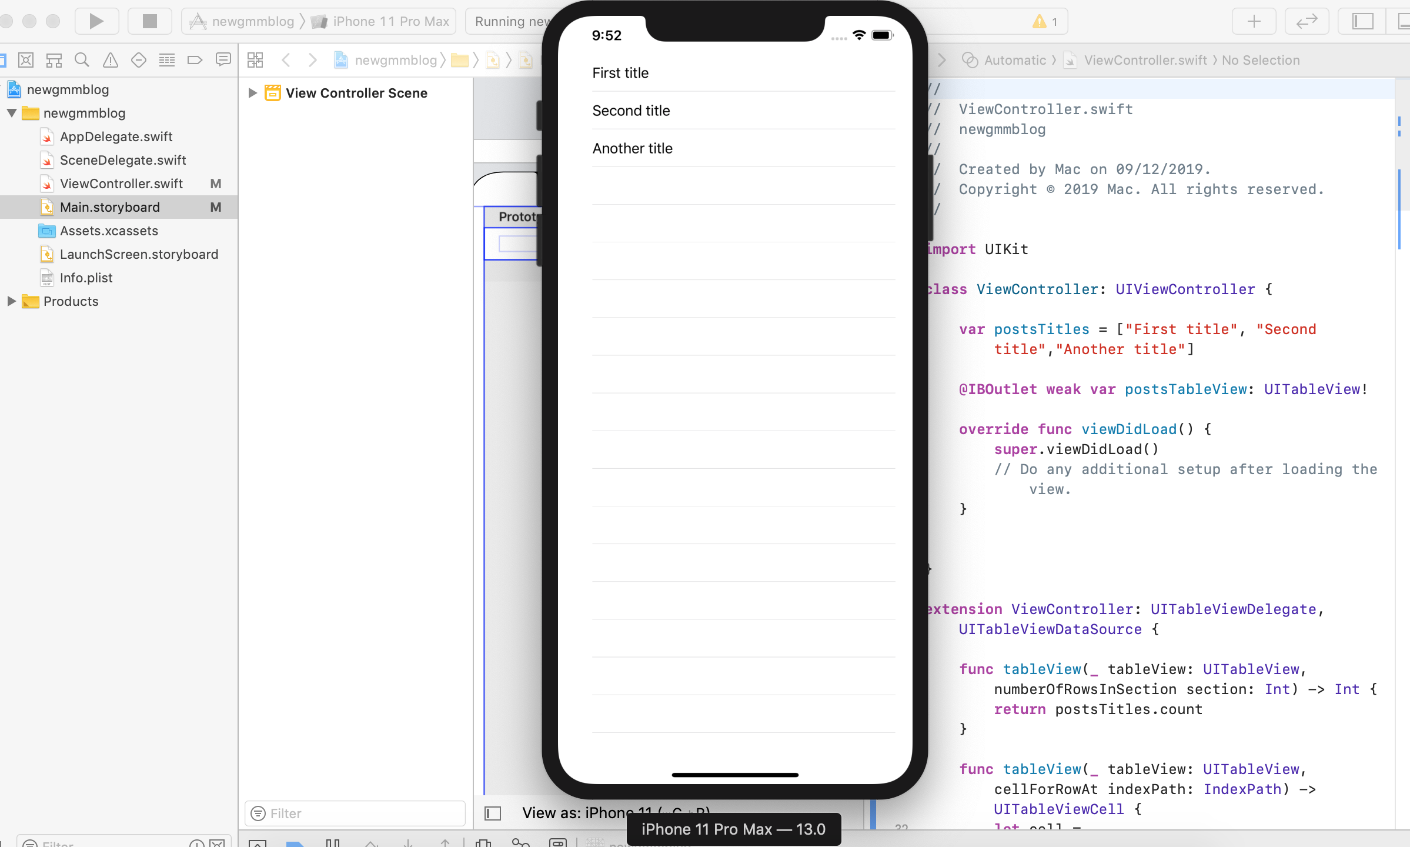Click the Running activity status field
Screen dimensions: 1410x847
click(509, 22)
